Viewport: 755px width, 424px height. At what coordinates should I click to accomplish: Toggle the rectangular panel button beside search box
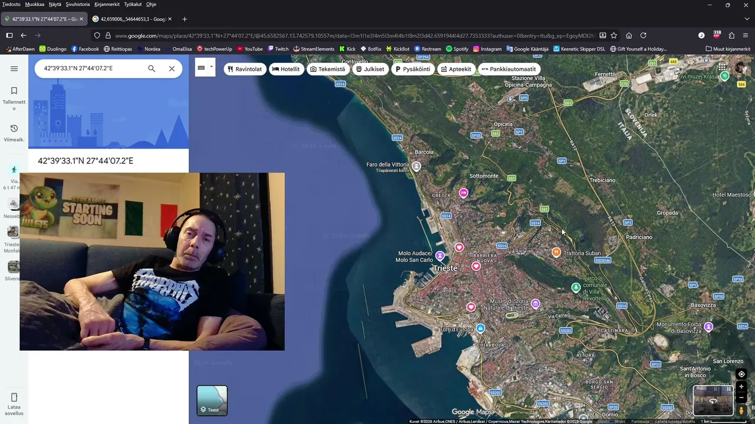point(201,68)
